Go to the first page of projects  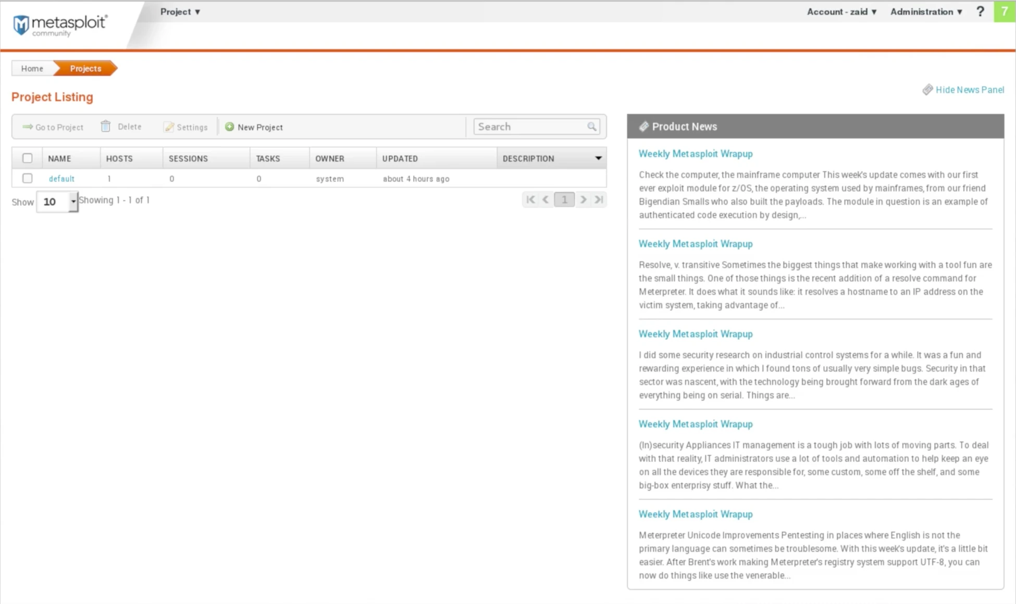click(x=530, y=200)
